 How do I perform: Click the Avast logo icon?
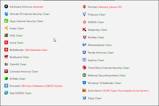click(6, 28)
